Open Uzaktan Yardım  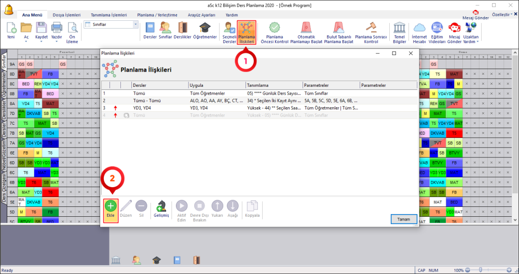(471, 33)
